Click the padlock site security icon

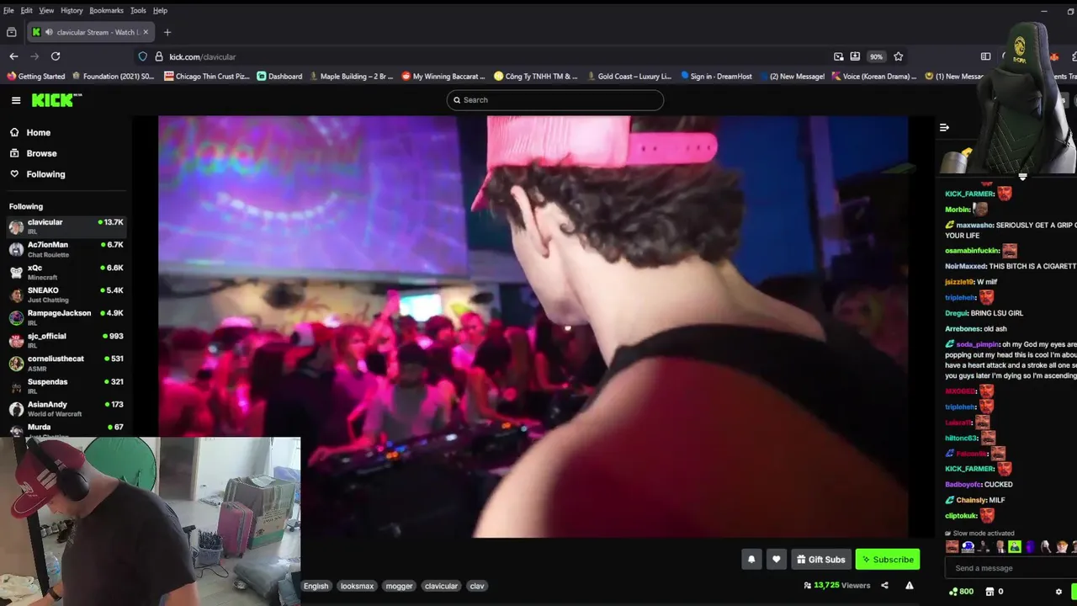(x=157, y=56)
